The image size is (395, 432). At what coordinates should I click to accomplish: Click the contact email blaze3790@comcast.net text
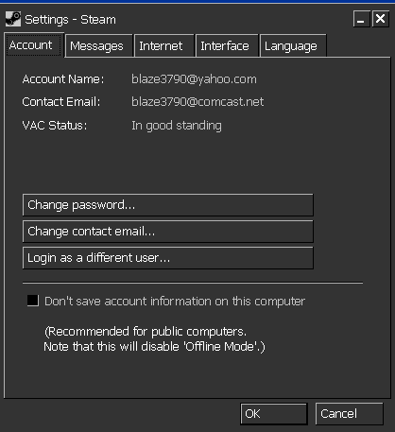197,102
